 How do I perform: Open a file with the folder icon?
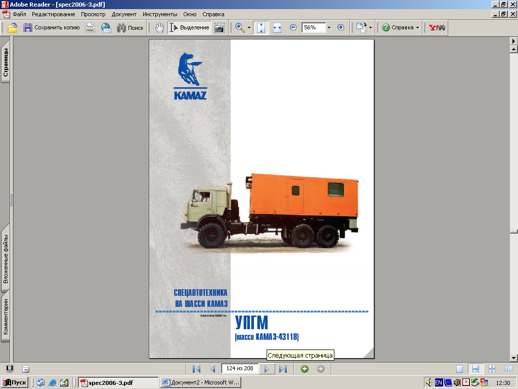tap(13, 28)
